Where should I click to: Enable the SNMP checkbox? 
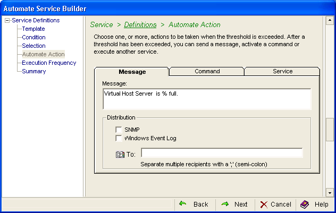(x=119, y=130)
